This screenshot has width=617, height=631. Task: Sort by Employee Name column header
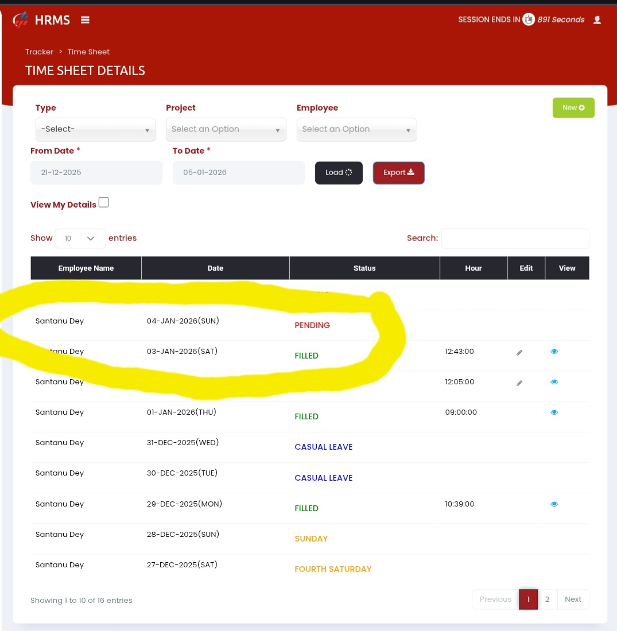click(x=86, y=268)
